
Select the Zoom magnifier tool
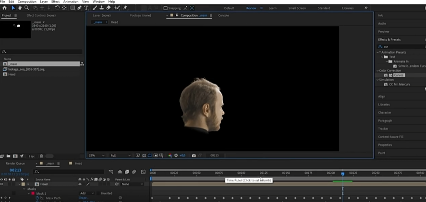coord(26,8)
